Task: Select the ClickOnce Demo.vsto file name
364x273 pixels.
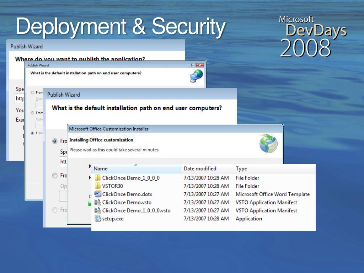Action: click(127, 202)
